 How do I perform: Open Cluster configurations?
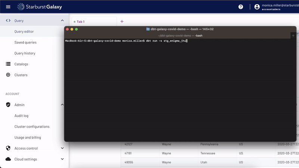coord(32,127)
